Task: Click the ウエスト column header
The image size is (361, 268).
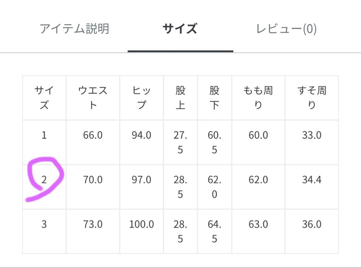Action: coord(93,97)
